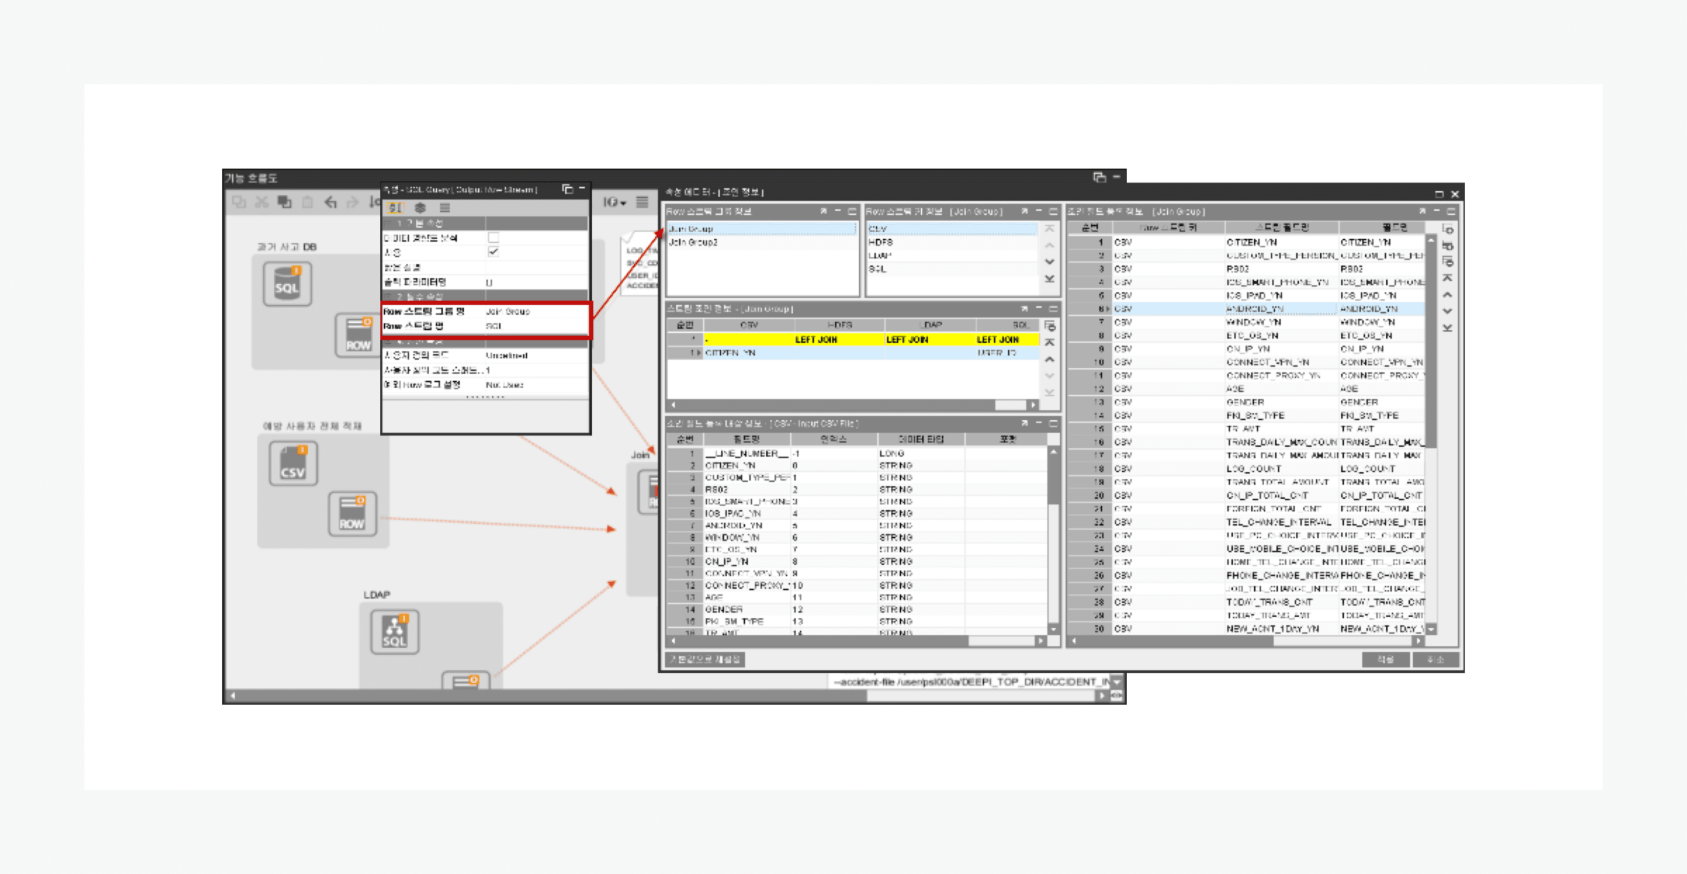Click the SQL database node icon
1687x874 pixels.
(287, 283)
